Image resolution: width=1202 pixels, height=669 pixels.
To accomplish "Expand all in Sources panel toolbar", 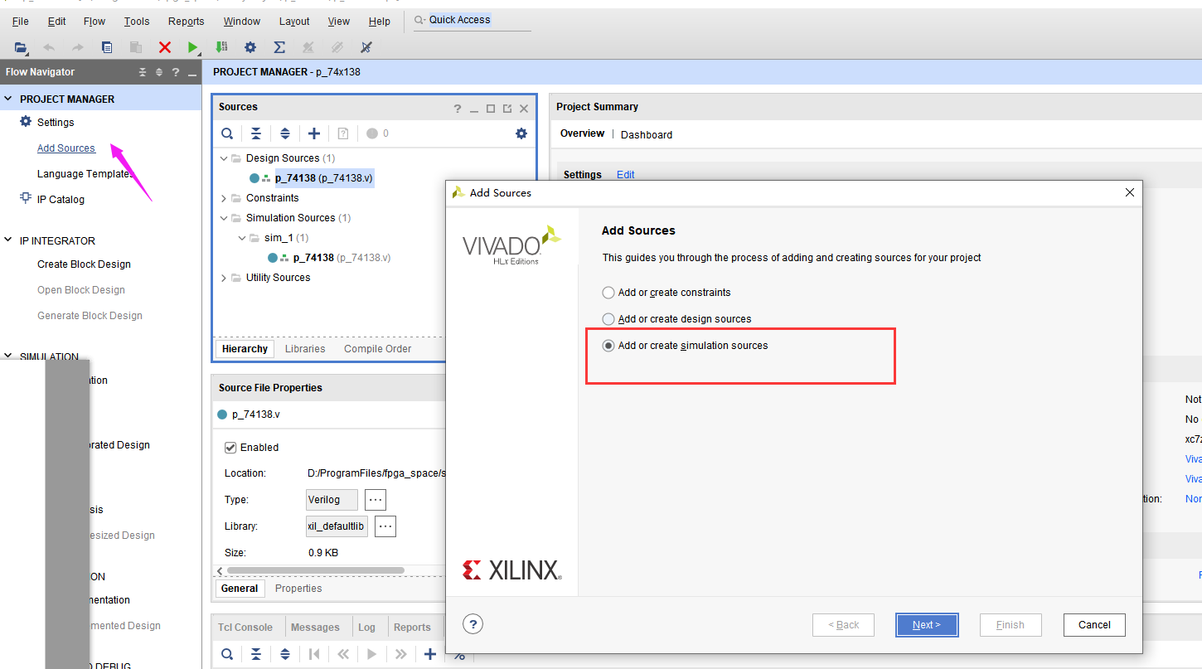I will [x=285, y=133].
